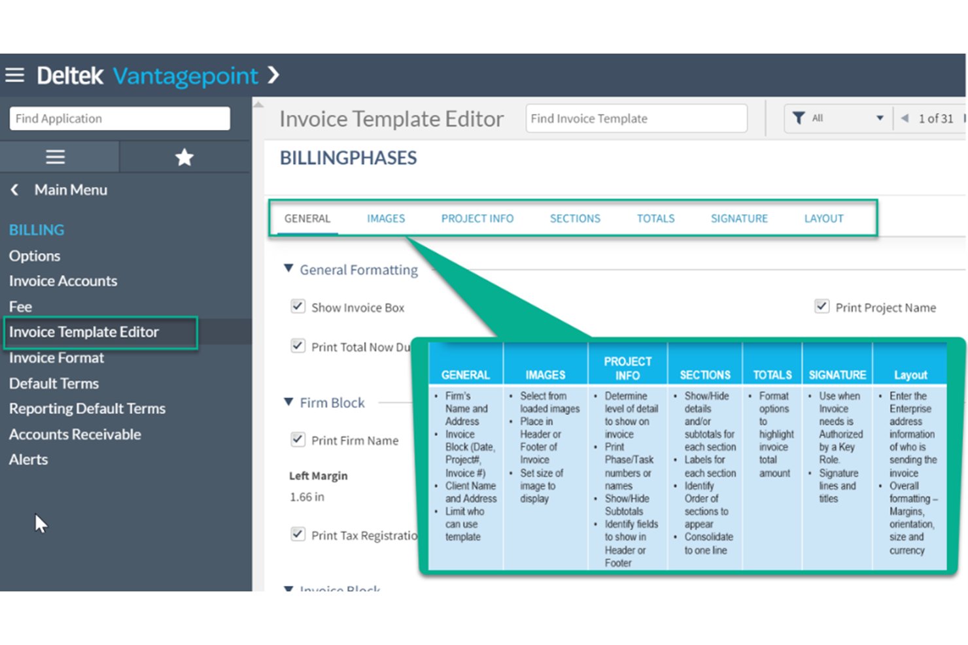Screen dimensions: 968x645
Task: Switch to the IMAGES tab
Action: [x=386, y=218]
